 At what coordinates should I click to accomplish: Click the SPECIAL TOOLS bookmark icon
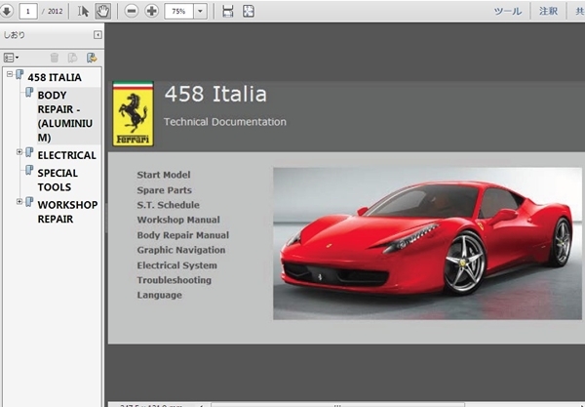[29, 170]
